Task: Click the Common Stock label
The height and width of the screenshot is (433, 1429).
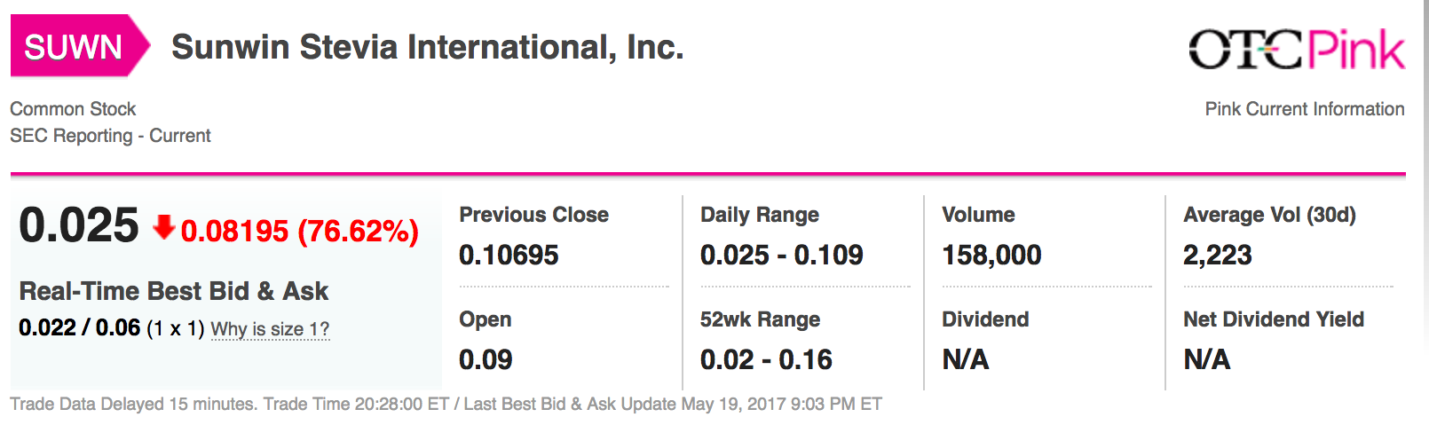Action: pos(73,109)
